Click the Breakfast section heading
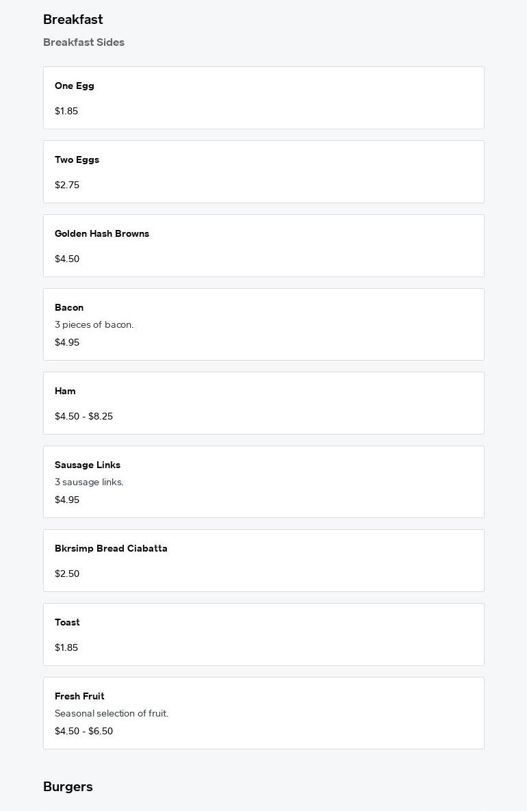This screenshot has width=527, height=811. click(x=73, y=20)
